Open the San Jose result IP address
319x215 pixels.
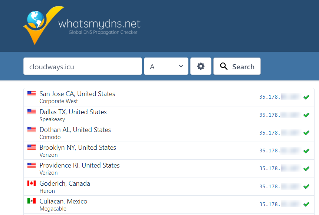click(x=280, y=97)
